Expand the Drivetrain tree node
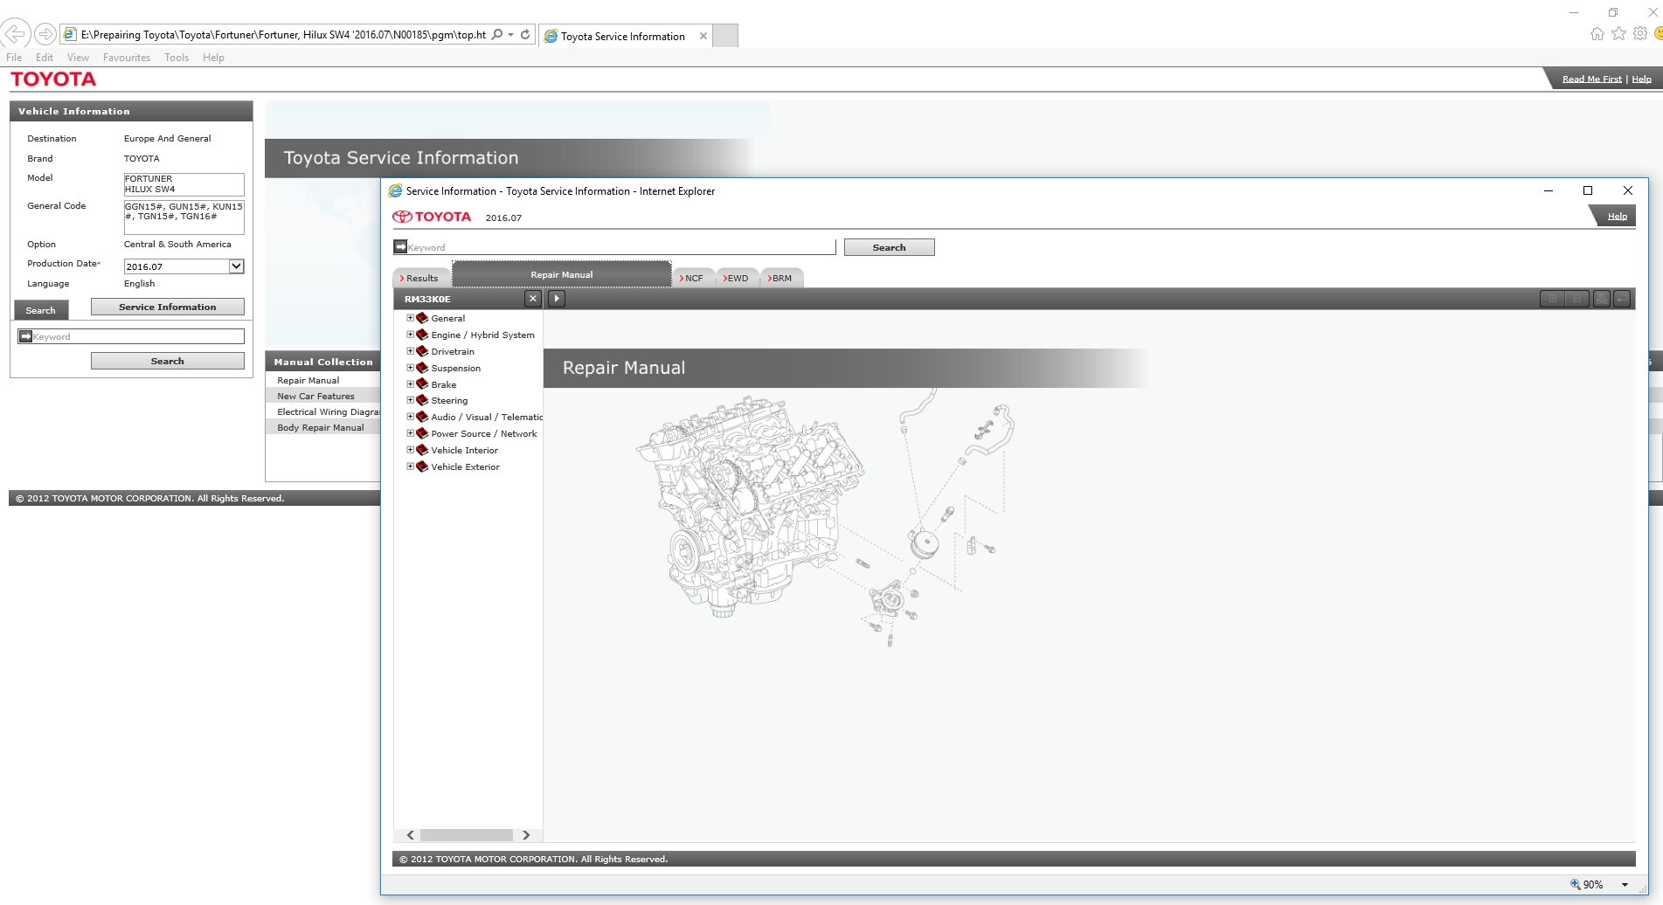The width and height of the screenshot is (1663, 905). [410, 351]
